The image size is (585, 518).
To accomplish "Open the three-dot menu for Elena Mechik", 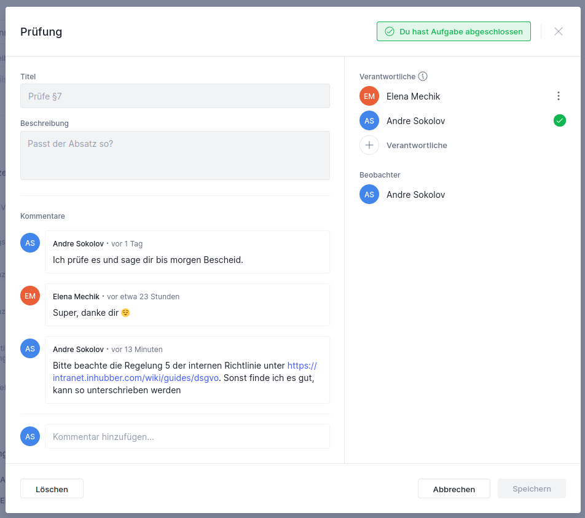I will coord(558,96).
